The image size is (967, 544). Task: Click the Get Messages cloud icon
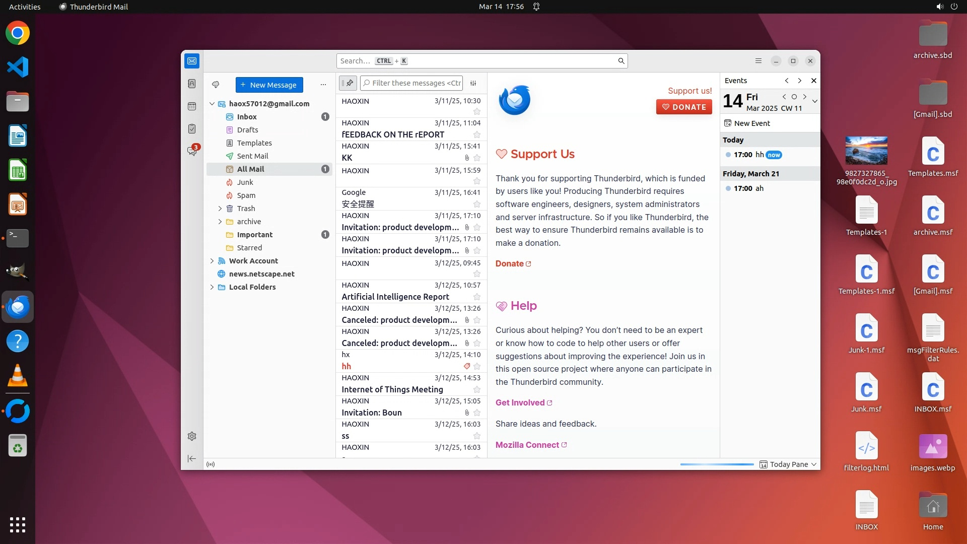(x=216, y=85)
